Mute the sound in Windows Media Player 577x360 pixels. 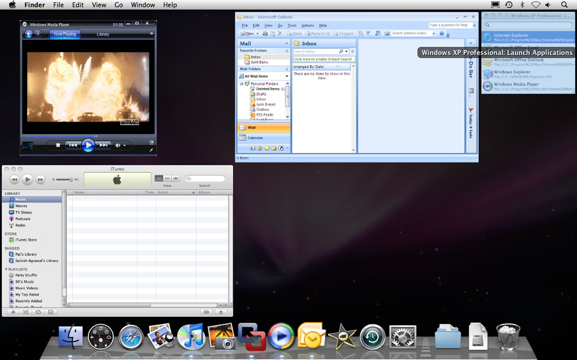pos(118,145)
